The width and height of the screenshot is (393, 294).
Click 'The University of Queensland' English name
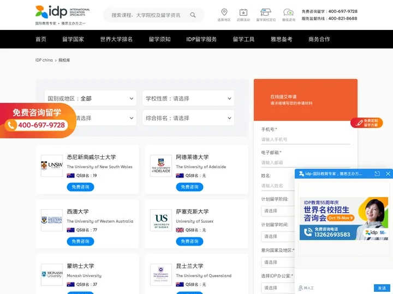(204, 275)
